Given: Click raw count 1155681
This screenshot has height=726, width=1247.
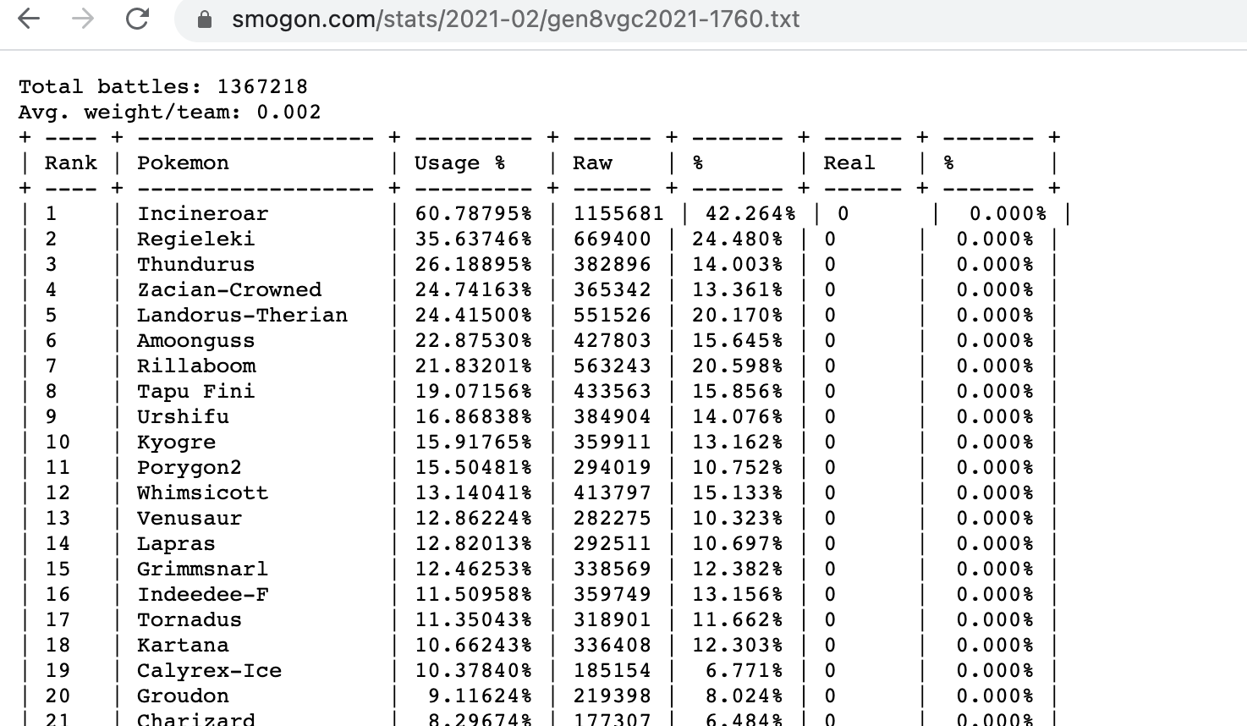Looking at the screenshot, I should [x=618, y=213].
